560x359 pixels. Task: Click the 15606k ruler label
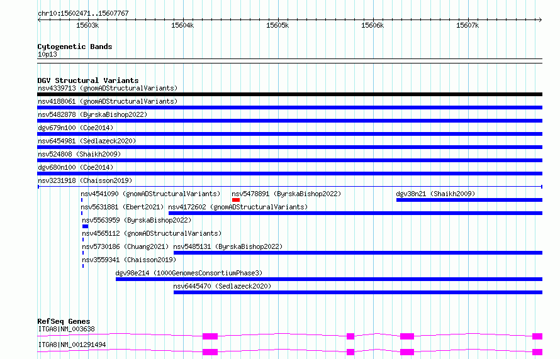click(x=372, y=25)
